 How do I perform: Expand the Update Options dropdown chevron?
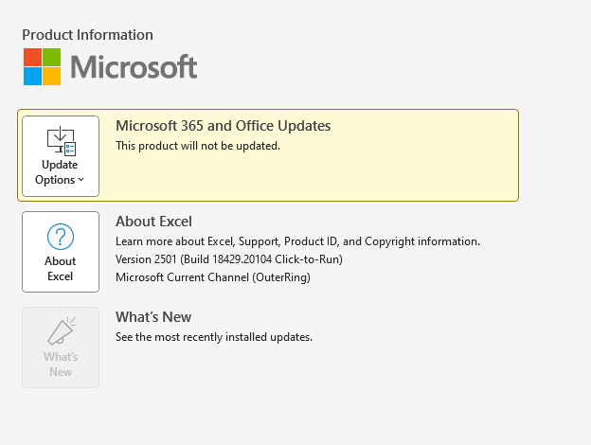click(x=81, y=180)
